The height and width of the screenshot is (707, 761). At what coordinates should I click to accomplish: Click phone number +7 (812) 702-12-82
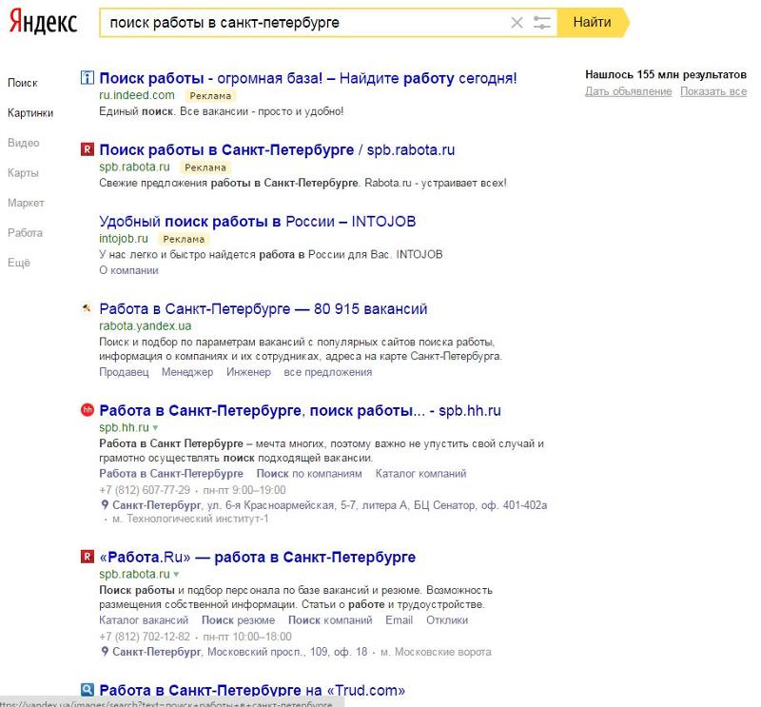[x=145, y=636]
